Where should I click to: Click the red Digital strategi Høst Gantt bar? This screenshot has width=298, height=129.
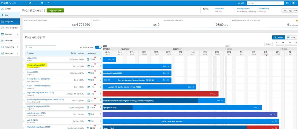(x=161, y=94)
